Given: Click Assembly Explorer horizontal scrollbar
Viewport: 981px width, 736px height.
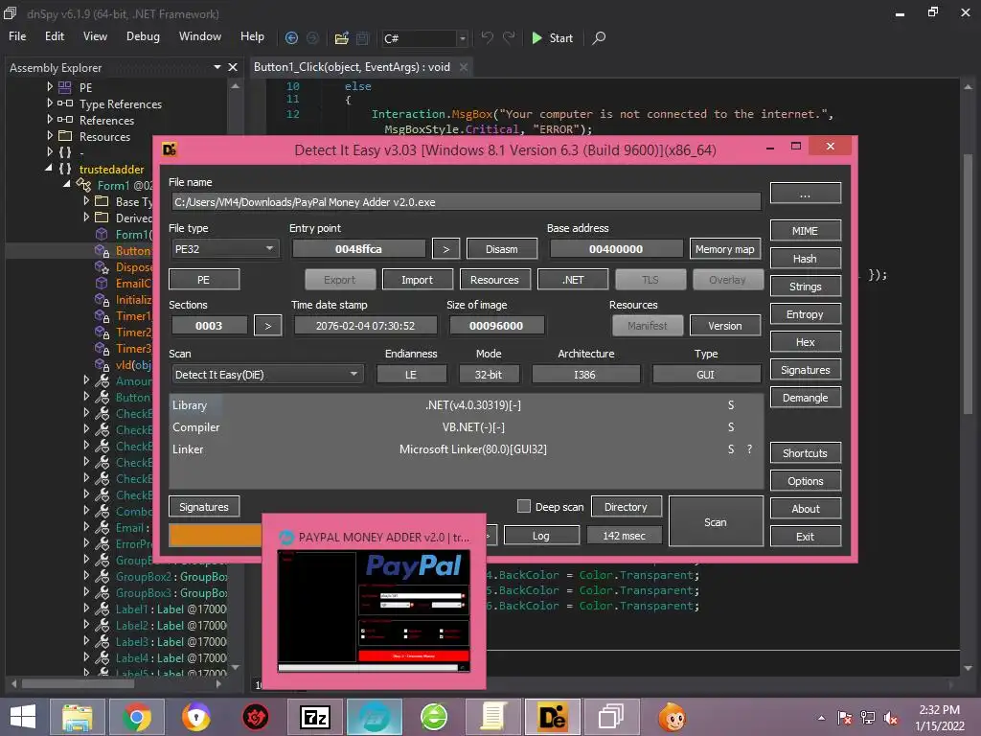Looking at the screenshot, I should pyautogui.click(x=79, y=684).
